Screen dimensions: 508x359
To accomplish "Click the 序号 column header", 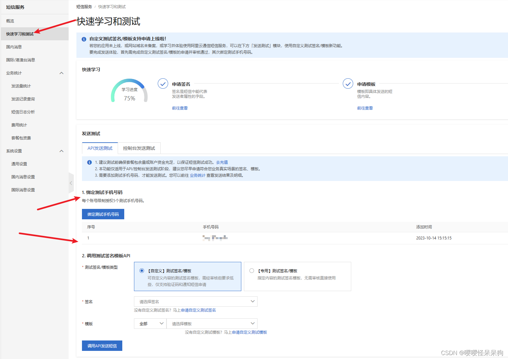I will (91, 227).
